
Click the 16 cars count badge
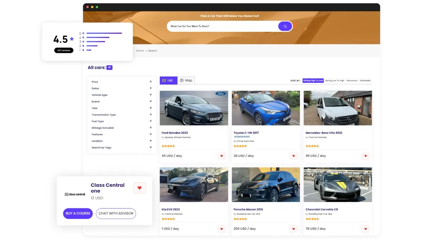click(109, 67)
